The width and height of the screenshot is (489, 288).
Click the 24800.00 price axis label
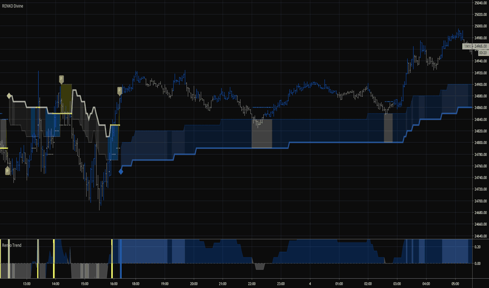click(481, 142)
